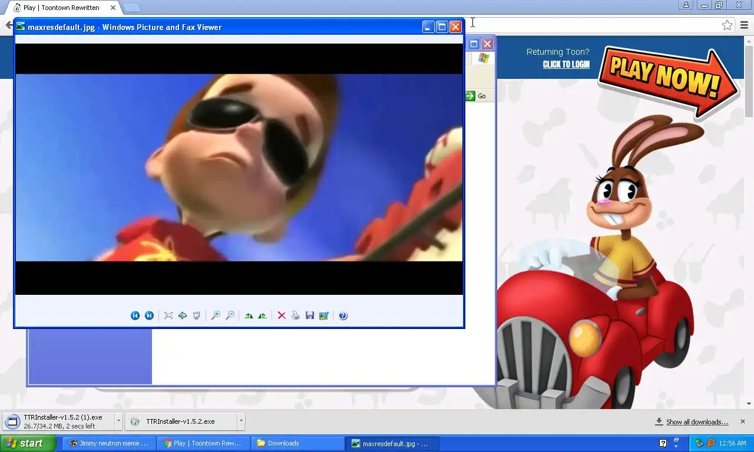Delete the image with the red X
754x452 pixels.
tap(282, 315)
